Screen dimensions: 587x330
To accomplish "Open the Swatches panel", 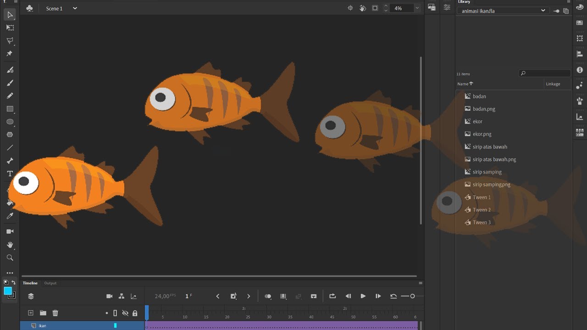I will click(x=580, y=23).
